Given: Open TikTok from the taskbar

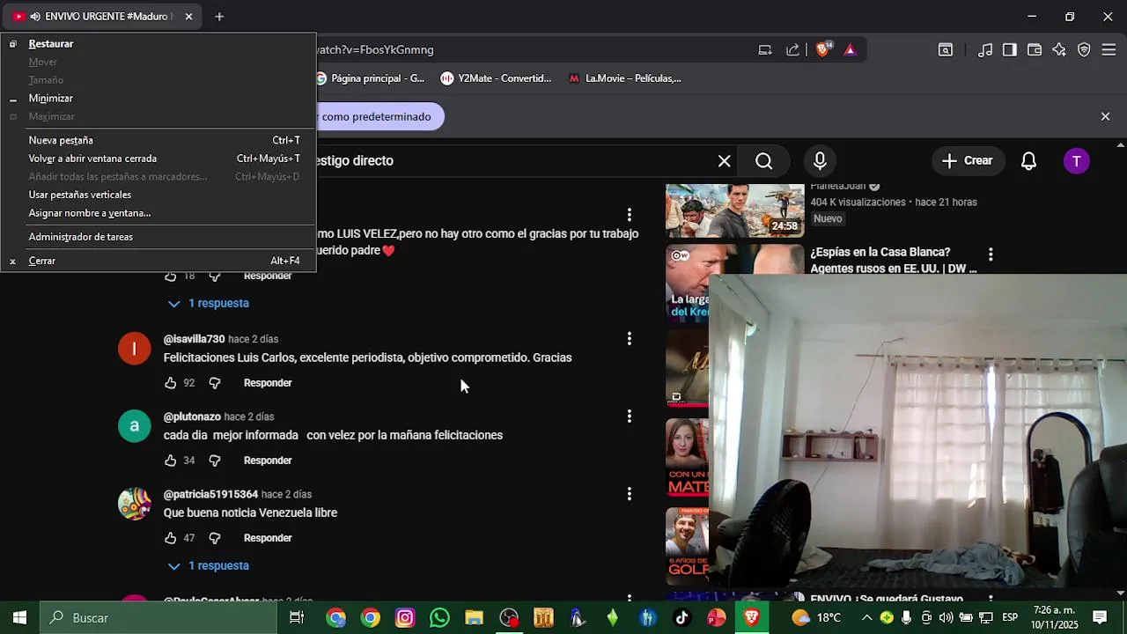Looking at the screenshot, I should click(x=681, y=618).
